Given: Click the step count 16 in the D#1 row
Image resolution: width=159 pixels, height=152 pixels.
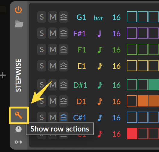Looking at the screenshot, I should coord(117,85).
